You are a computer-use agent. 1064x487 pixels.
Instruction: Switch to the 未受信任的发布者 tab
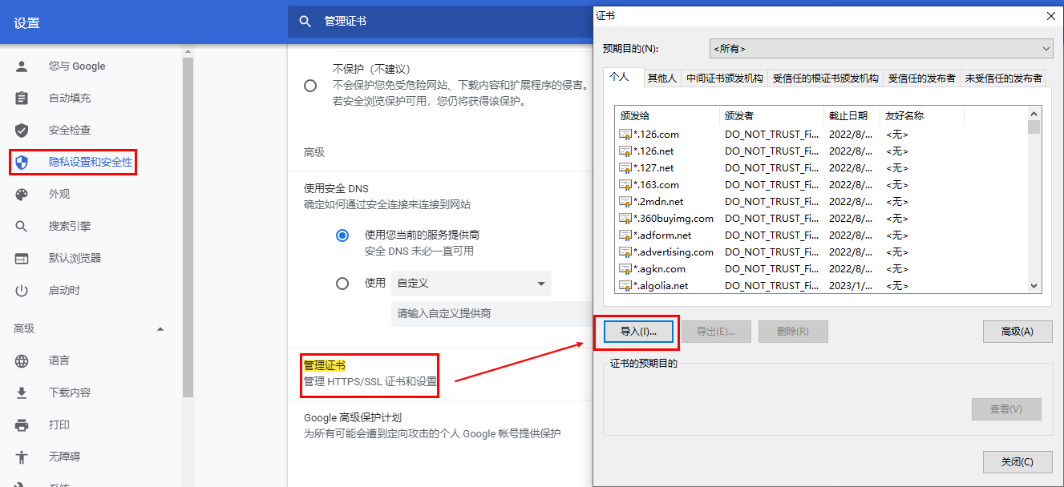tap(1004, 78)
